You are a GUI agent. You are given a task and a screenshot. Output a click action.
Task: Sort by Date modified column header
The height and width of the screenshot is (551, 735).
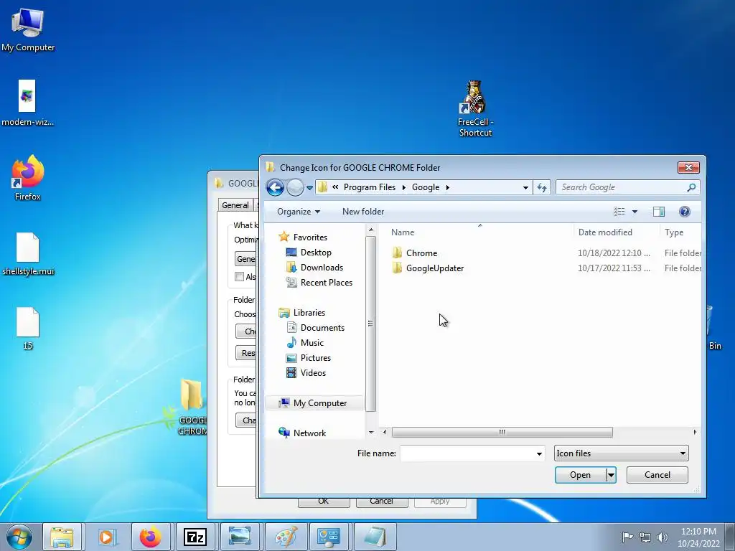click(604, 232)
